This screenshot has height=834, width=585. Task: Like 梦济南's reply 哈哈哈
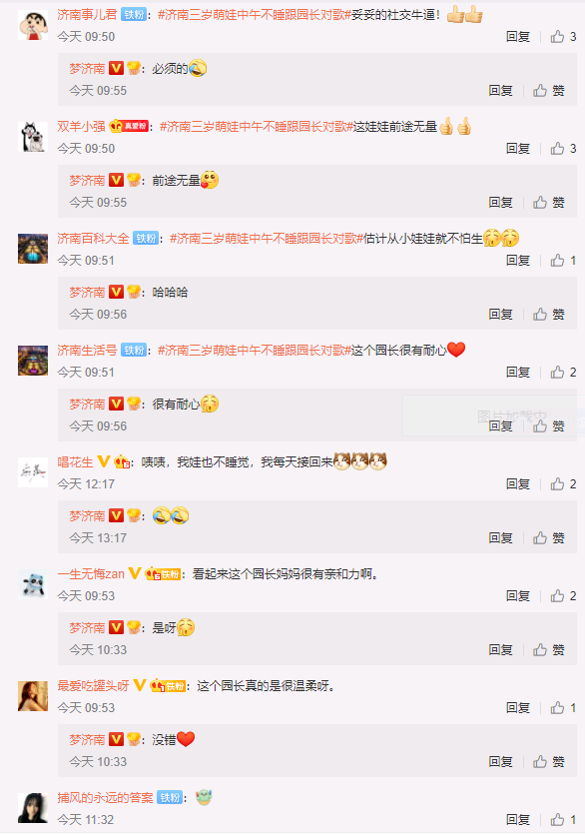[549, 315]
